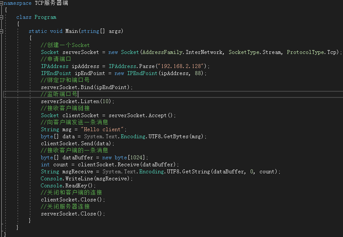The width and height of the screenshot is (343, 237).
Task: Click the serverSocket.Bind(ipEndPoint) line
Action: coord(87,87)
